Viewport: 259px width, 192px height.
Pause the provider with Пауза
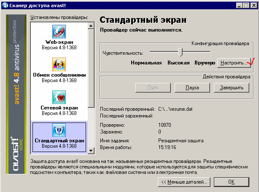coord(192,88)
